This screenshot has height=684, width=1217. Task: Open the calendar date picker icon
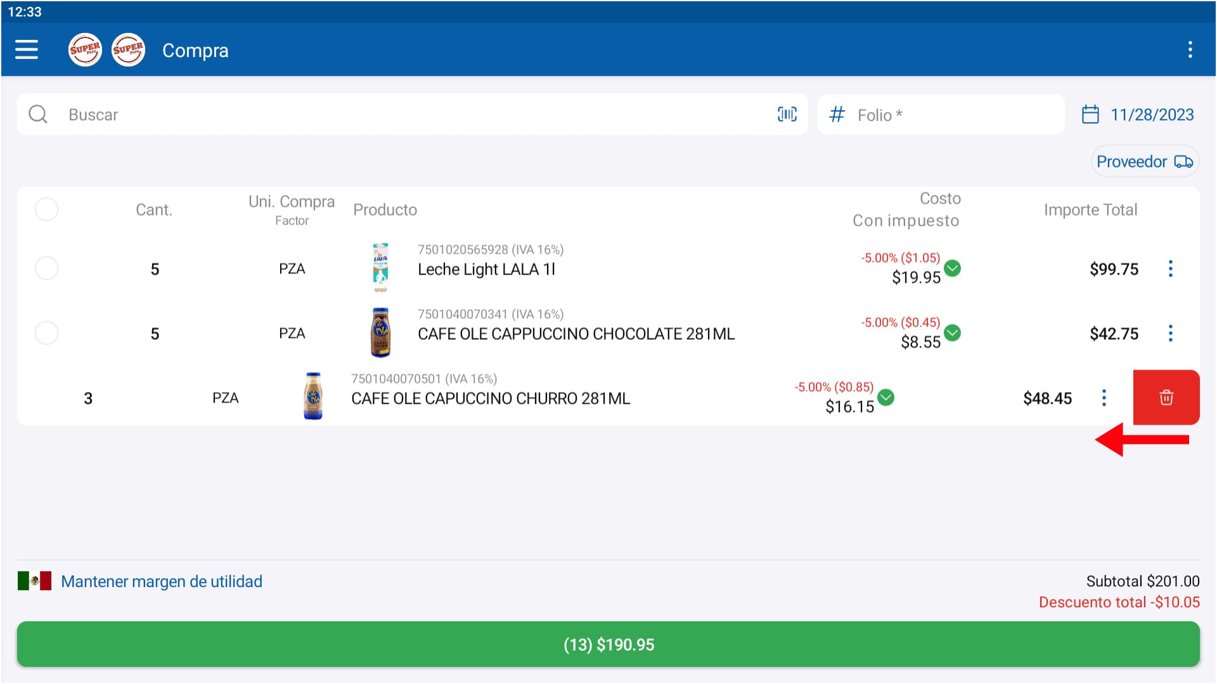pos(1091,114)
